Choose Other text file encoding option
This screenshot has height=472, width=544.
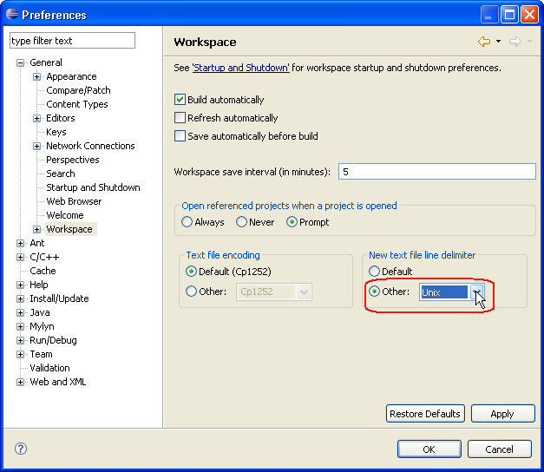click(192, 292)
